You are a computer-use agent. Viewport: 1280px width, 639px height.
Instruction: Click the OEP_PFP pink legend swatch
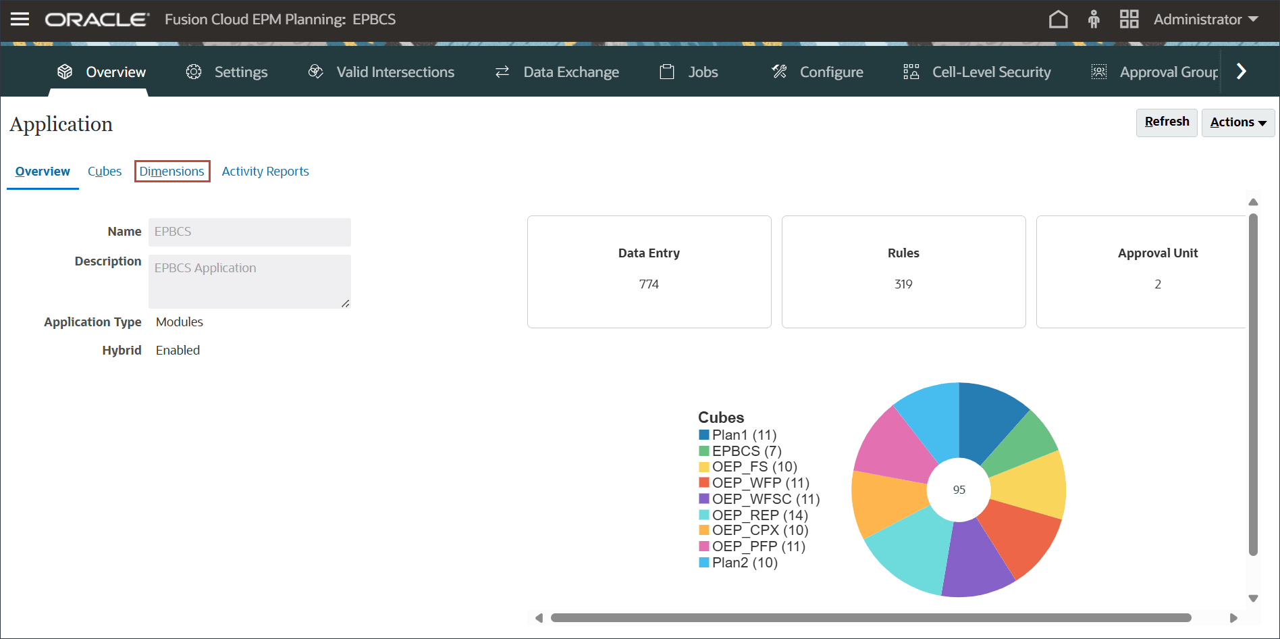tap(704, 546)
